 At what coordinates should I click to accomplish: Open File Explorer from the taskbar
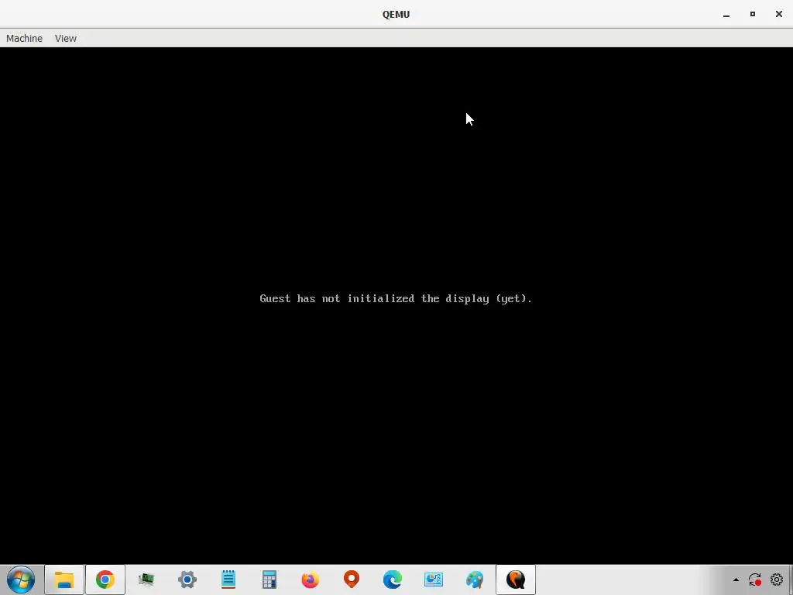64,580
